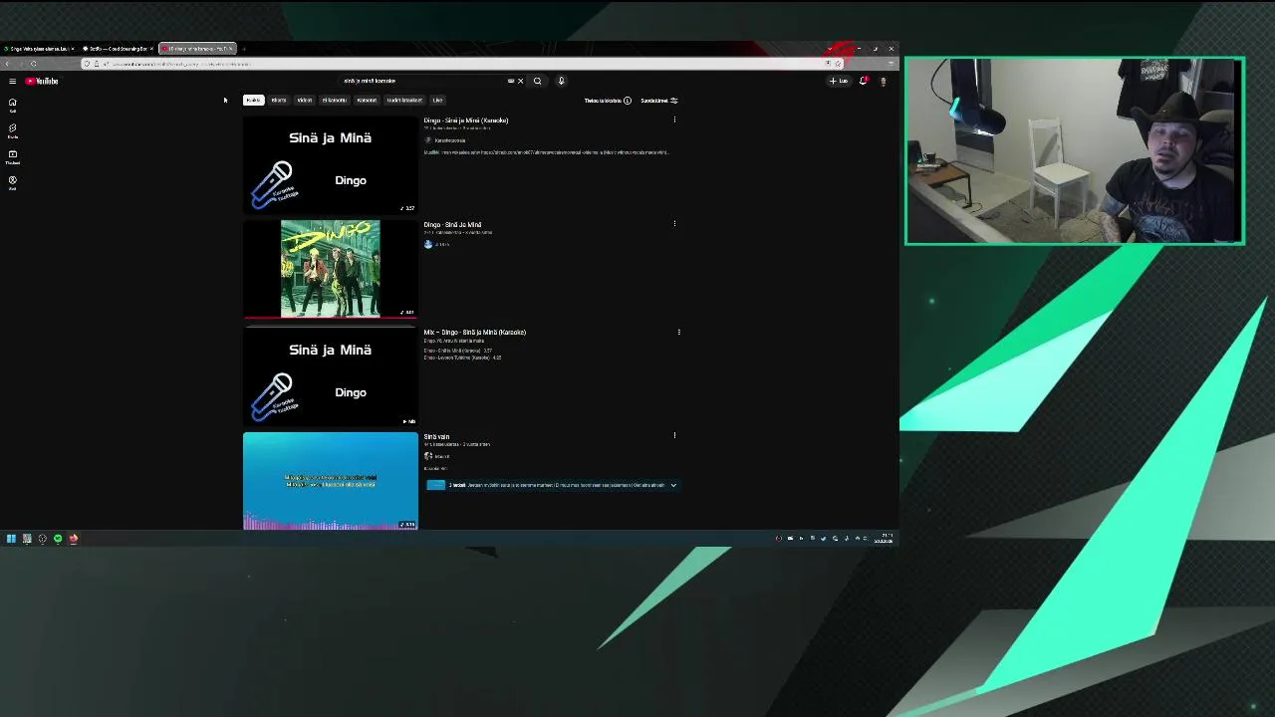Open the channel name under first karaoke result

[449, 140]
